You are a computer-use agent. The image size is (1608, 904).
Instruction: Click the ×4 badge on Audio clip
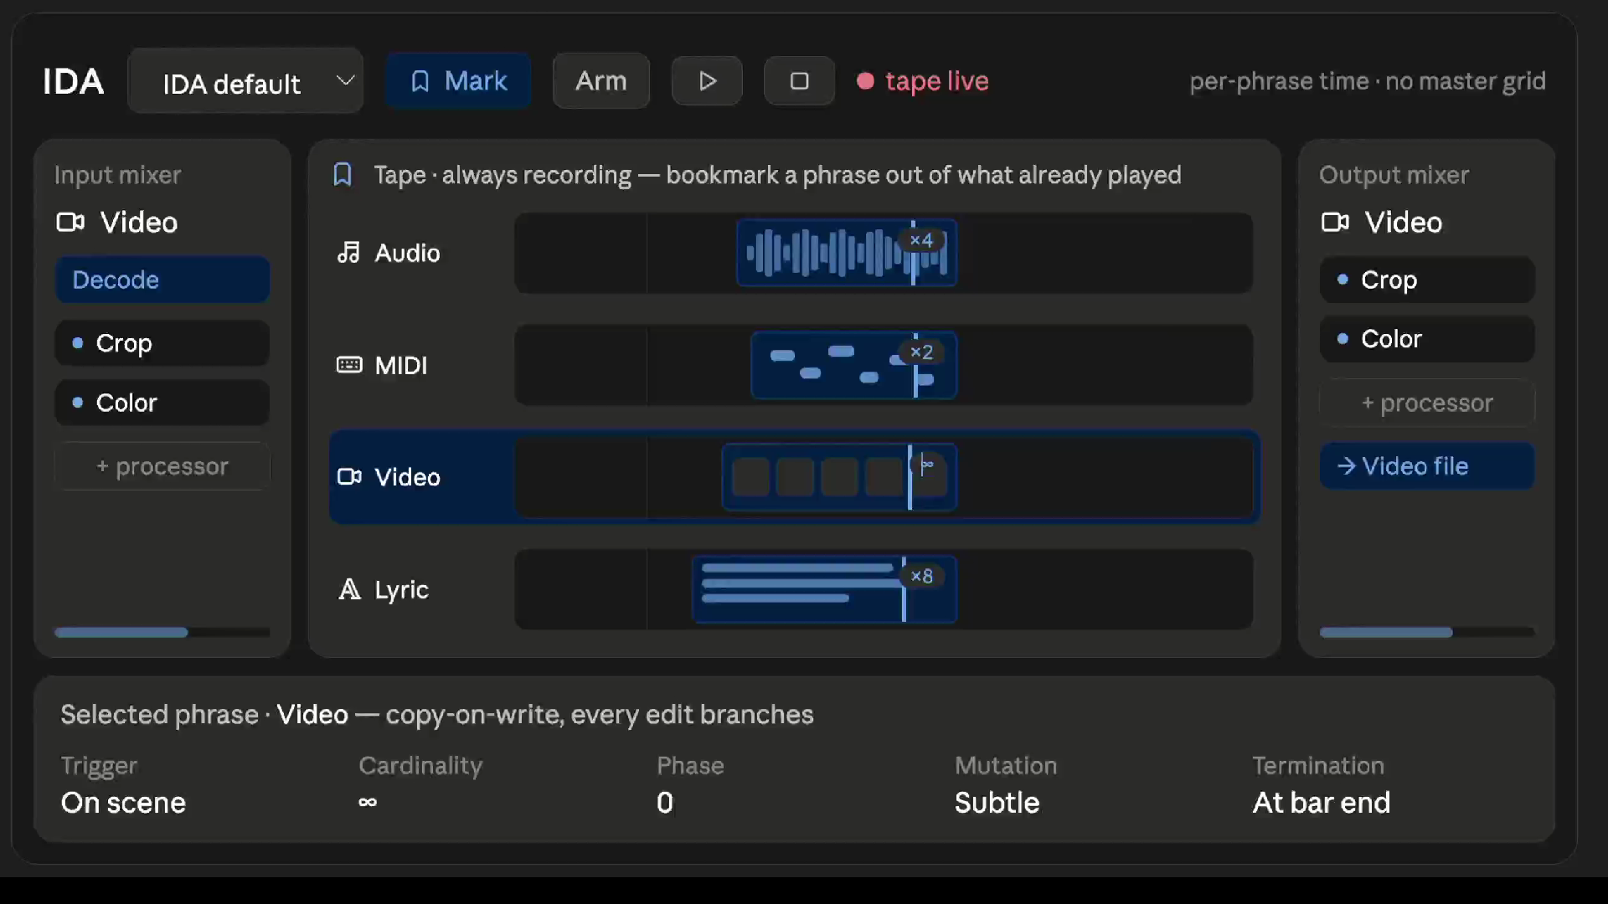(x=922, y=240)
